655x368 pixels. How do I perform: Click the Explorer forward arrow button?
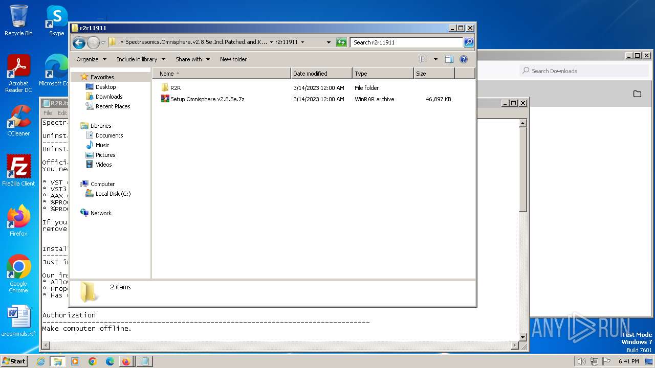93,42
